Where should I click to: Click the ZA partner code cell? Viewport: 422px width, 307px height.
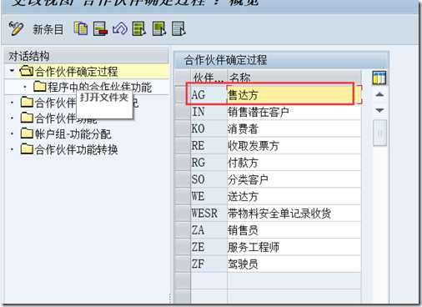(x=208, y=230)
